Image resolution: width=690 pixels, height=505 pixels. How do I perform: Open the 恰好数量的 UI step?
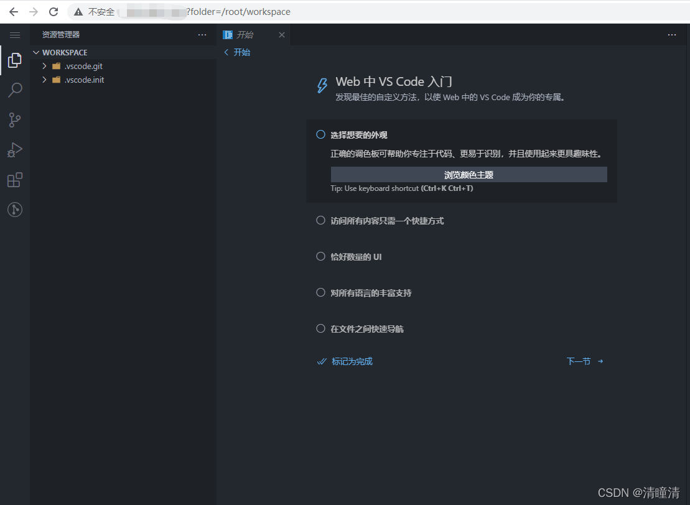point(356,257)
